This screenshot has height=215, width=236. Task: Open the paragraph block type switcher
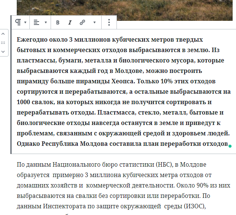20,22
